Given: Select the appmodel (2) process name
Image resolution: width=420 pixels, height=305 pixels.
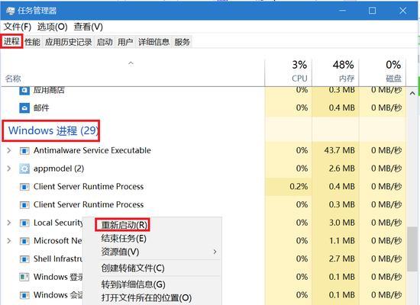Looking at the screenshot, I should pos(59,169).
